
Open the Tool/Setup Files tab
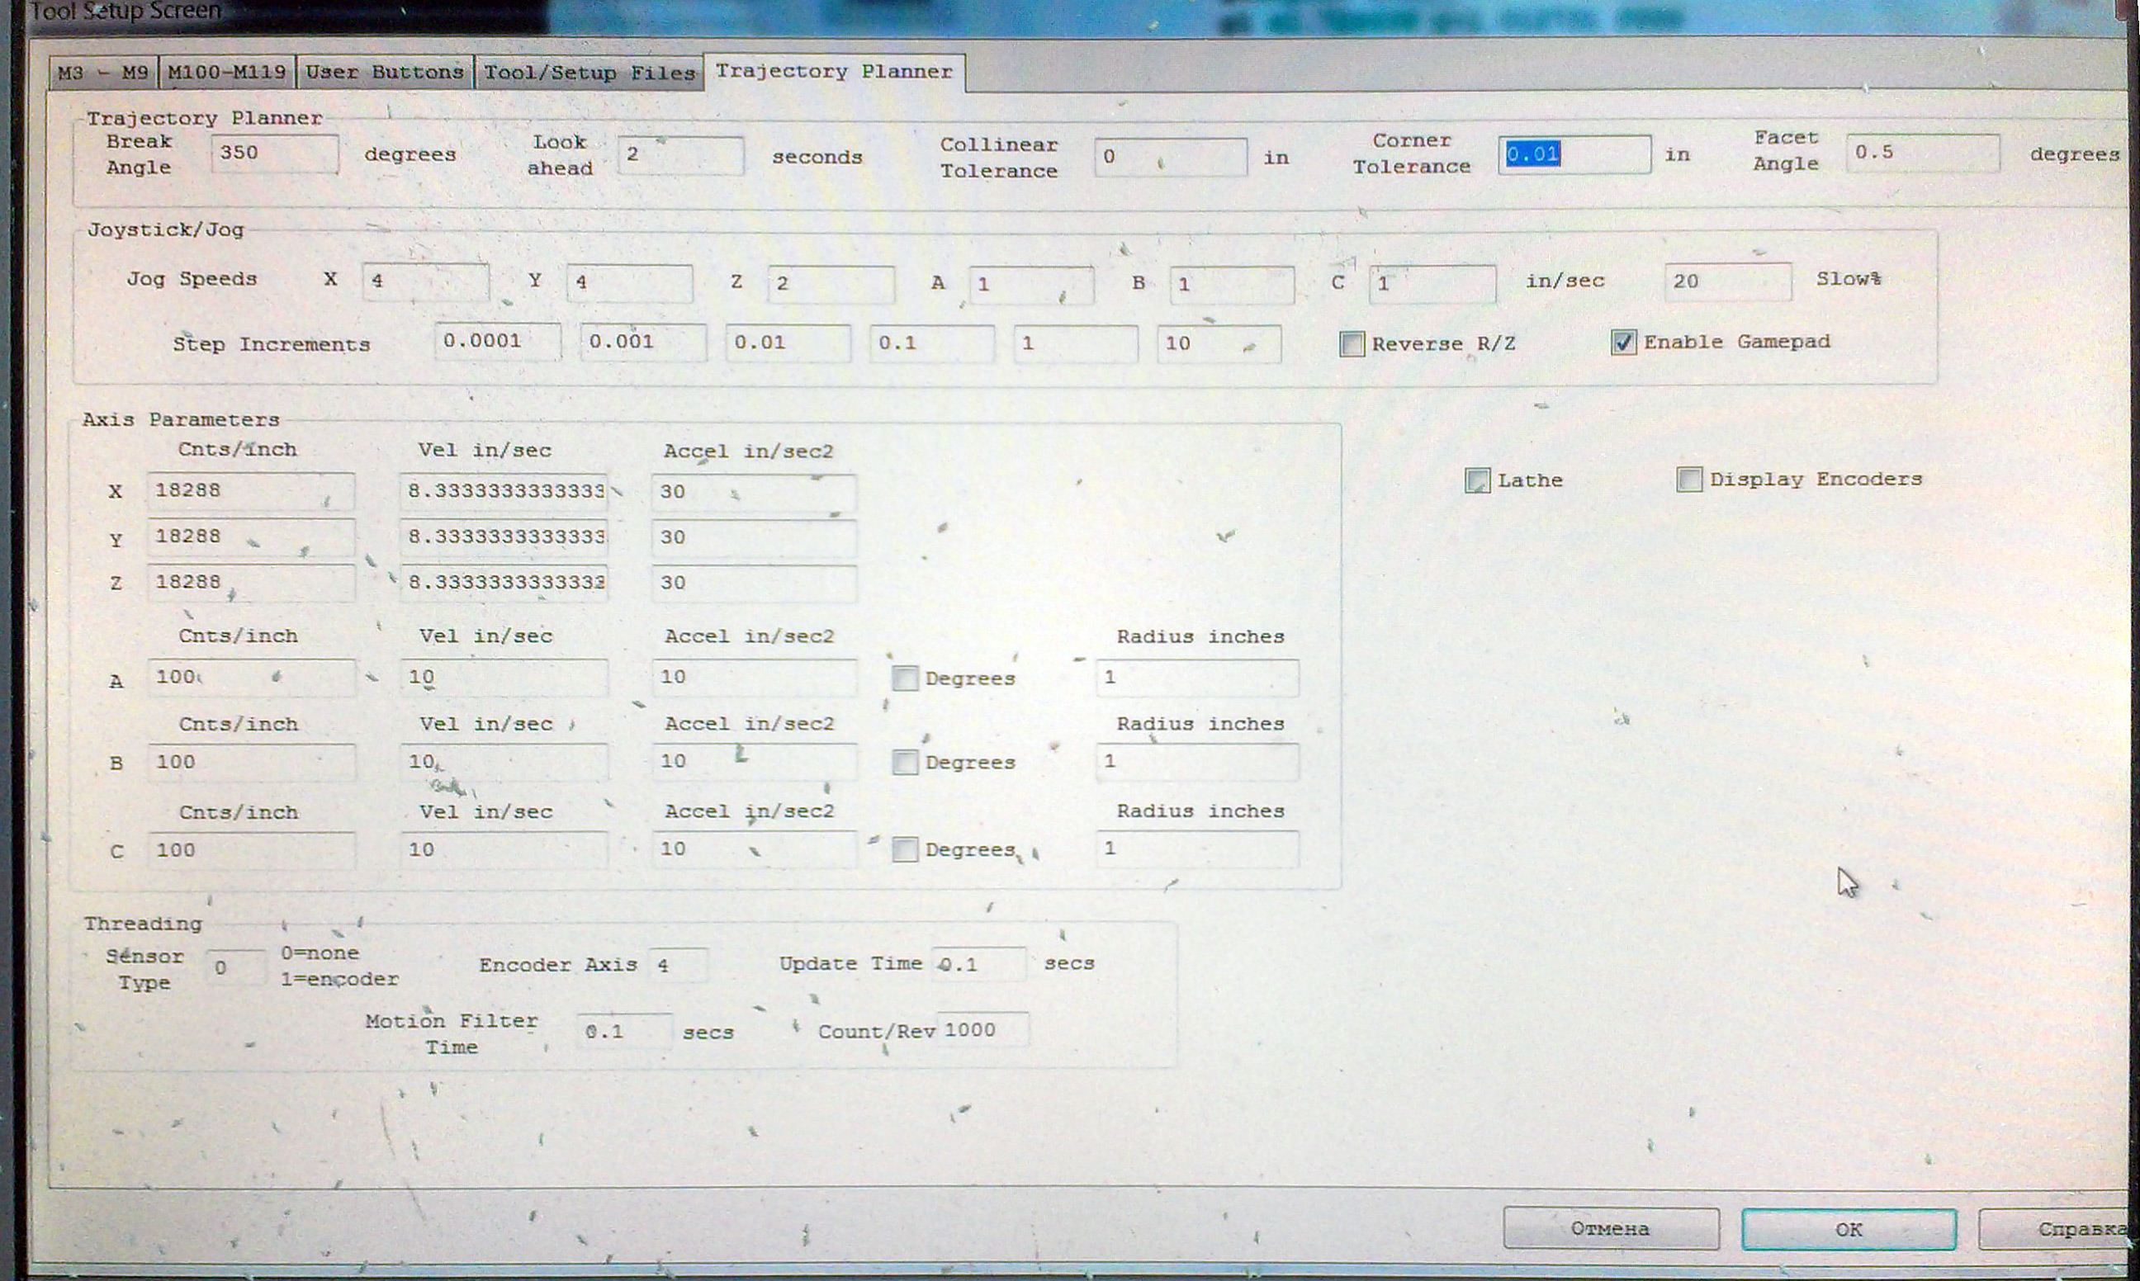(589, 73)
